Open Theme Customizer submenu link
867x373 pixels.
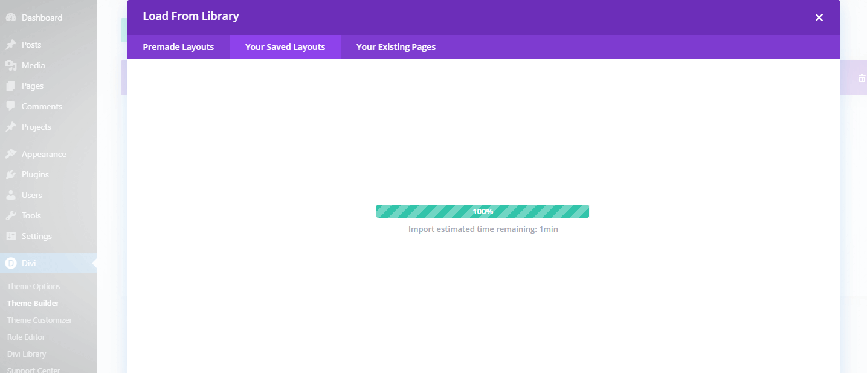pyautogui.click(x=39, y=320)
